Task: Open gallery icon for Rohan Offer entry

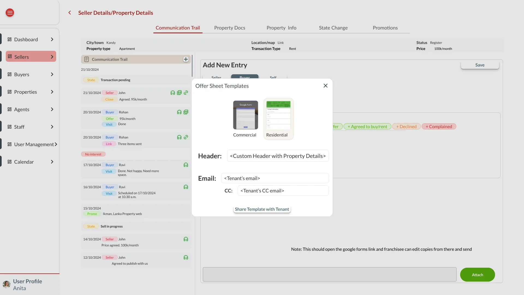Action: click(x=186, y=112)
